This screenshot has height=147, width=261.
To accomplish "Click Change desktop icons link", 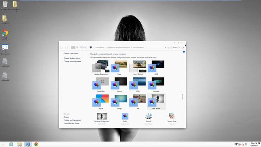I will [72, 58].
